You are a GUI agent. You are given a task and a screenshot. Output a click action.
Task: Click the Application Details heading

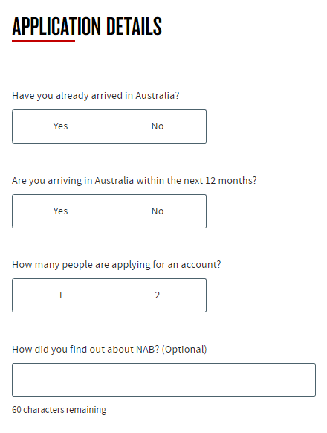[87, 27]
